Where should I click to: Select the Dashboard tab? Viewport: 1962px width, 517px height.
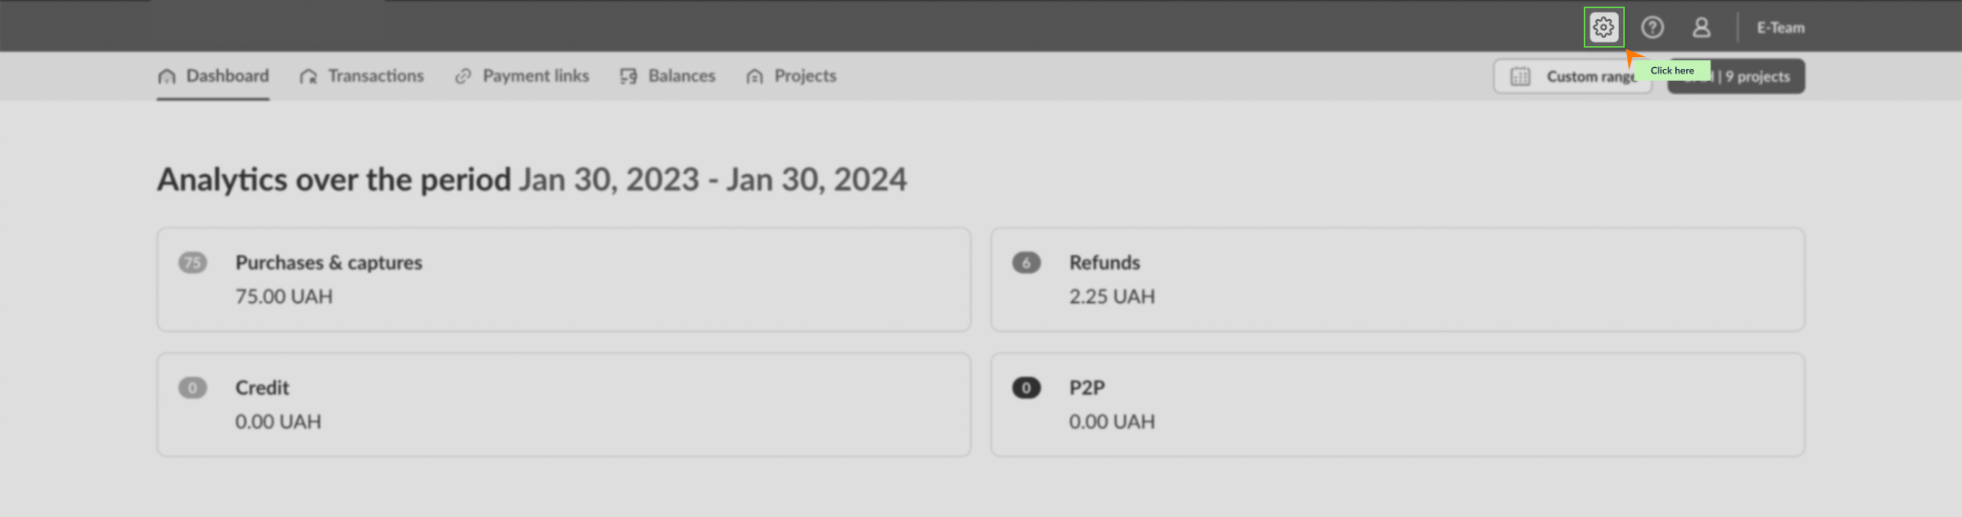tap(227, 76)
